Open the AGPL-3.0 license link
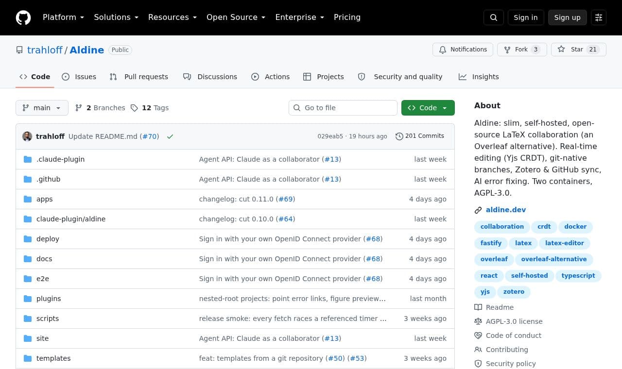This screenshot has width=622, height=369. [514, 321]
